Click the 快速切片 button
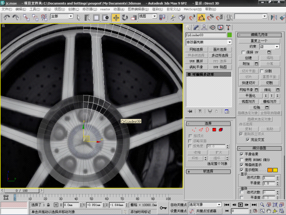The image size is (286, 215). [x=248, y=83]
